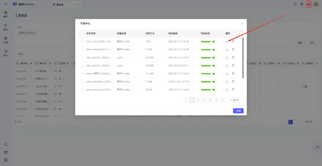
Task: Refresh the 需求池 tab
Action: [75, 5]
